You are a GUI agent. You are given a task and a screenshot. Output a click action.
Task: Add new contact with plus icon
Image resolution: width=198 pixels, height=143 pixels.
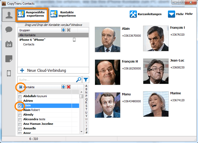click(x=63, y=87)
